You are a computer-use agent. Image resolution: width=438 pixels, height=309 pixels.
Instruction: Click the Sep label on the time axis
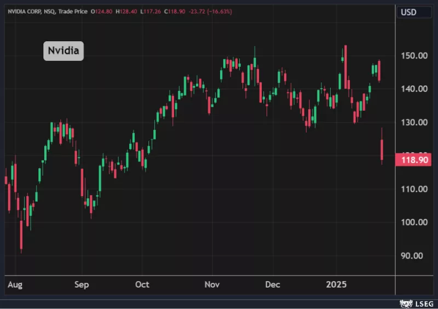(82, 285)
